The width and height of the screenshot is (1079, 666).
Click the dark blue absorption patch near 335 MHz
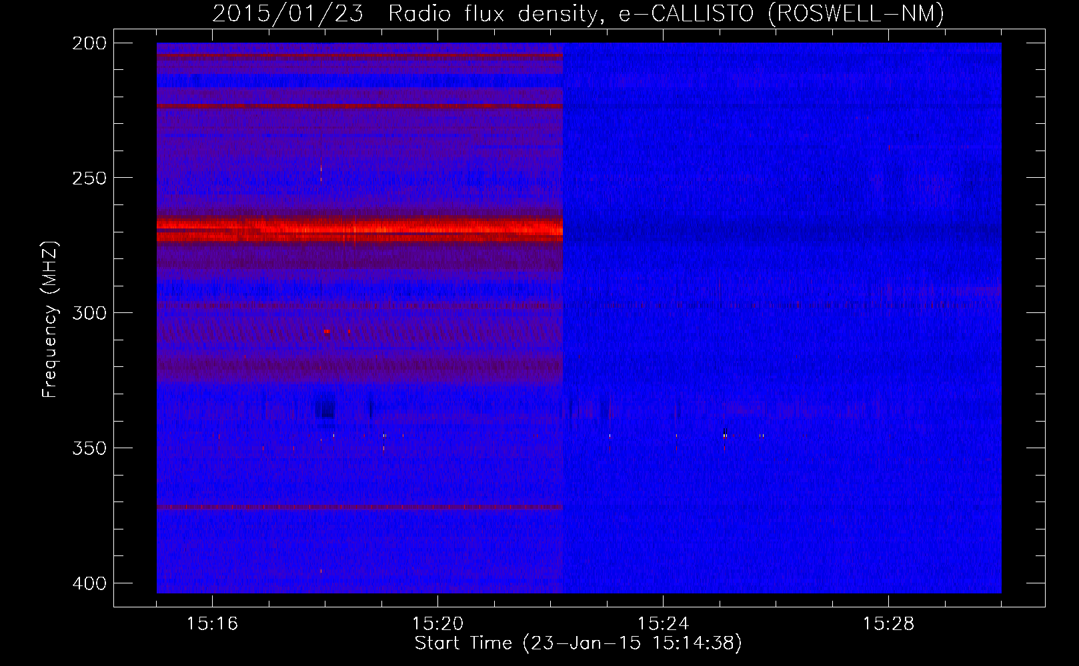[x=325, y=406]
